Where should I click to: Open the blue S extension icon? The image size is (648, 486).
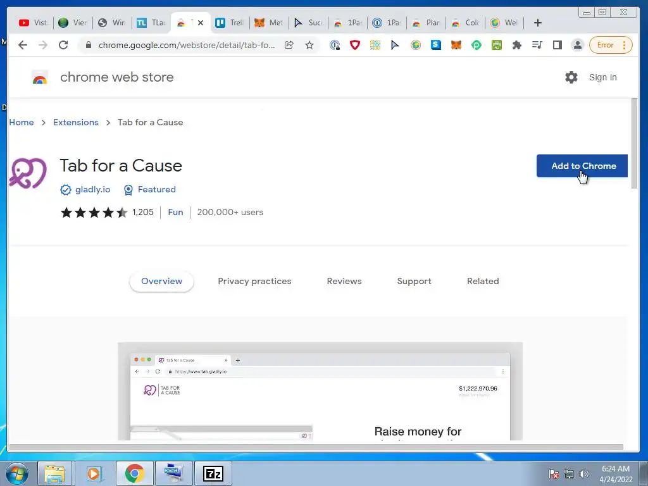(436, 45)
